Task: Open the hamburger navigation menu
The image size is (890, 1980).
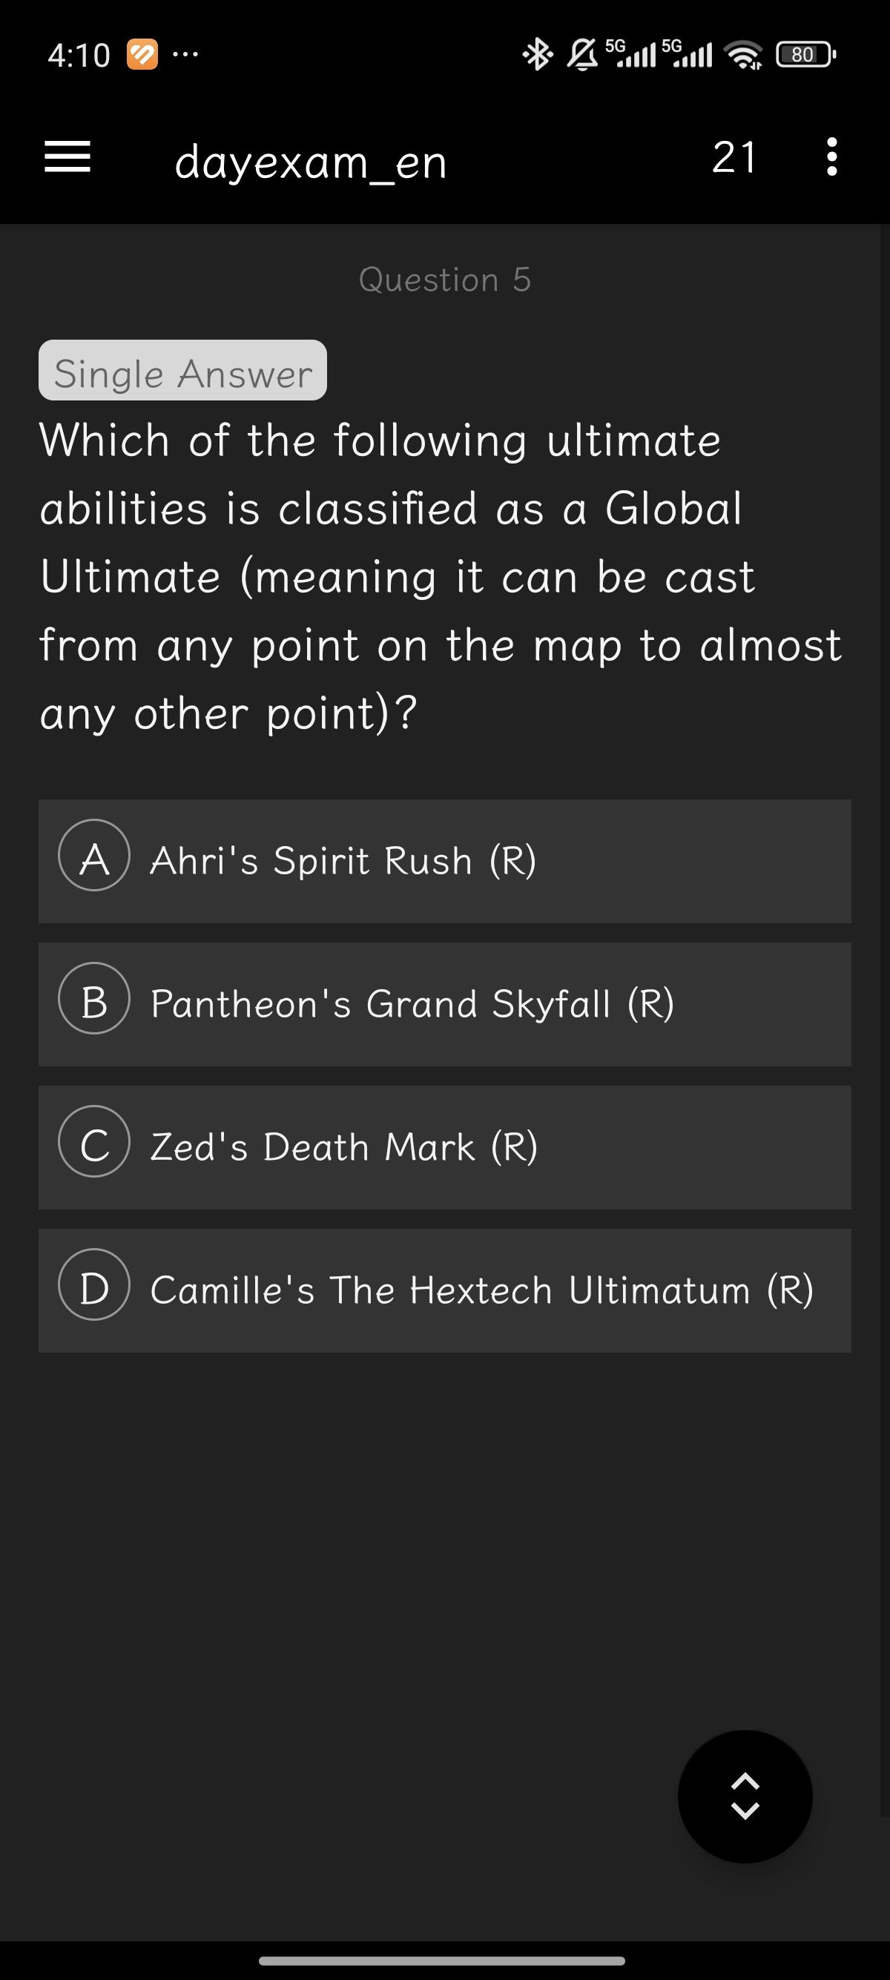Action: point(67,156)
